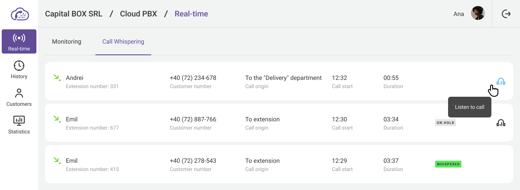The width and height of the screenshot is (520, 190).
Task: Listen to Andrei's call via headphones icon
Action: point(501,81)
